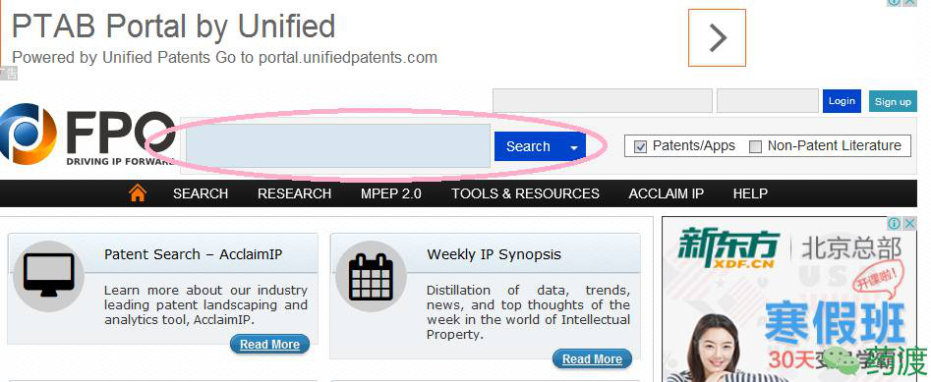The height and width of the screenshot is (382, 931).
Task: Click the main patent search input field
Action: pyautogui.click(x=338, y=145)
